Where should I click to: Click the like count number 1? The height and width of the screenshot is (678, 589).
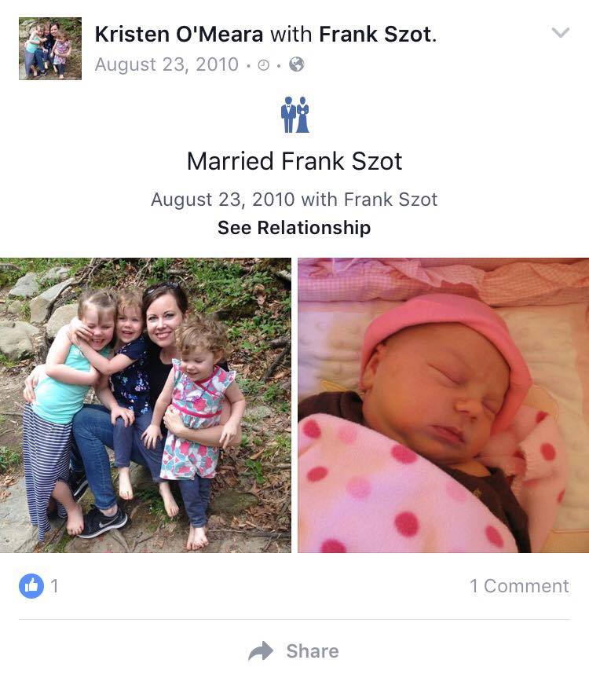[x=54, y=586]
